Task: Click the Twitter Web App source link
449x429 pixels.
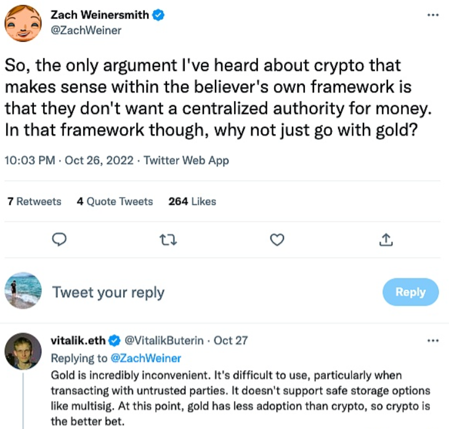Action: click(186, 161)
